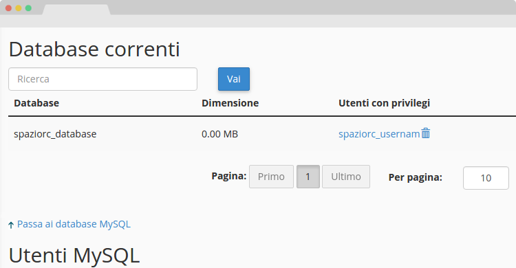This screenshot has height=268, width=516.
Task: Click the up arrow beside Passa ai database MySQL
Action: pos(11,225)
